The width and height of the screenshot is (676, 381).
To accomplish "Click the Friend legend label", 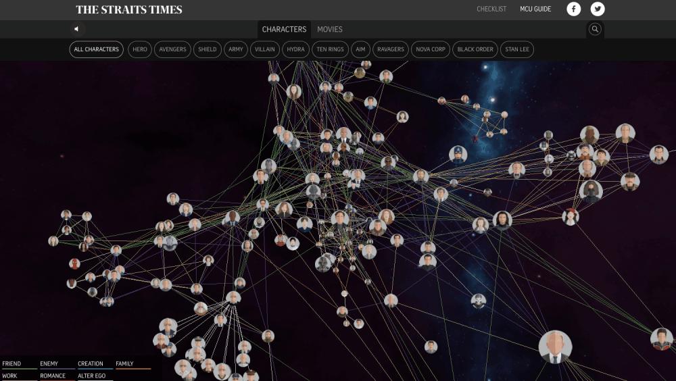I will [x=11, y=363].
